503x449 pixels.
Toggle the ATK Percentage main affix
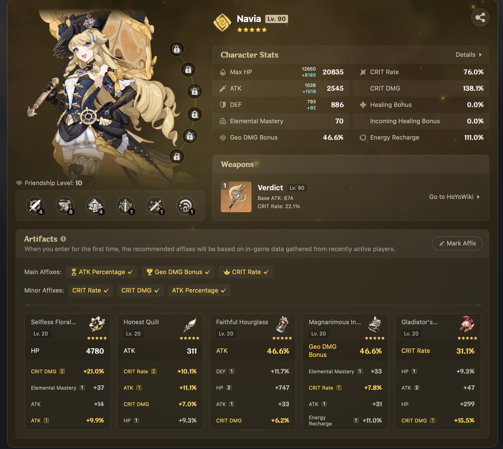(102, 272)
